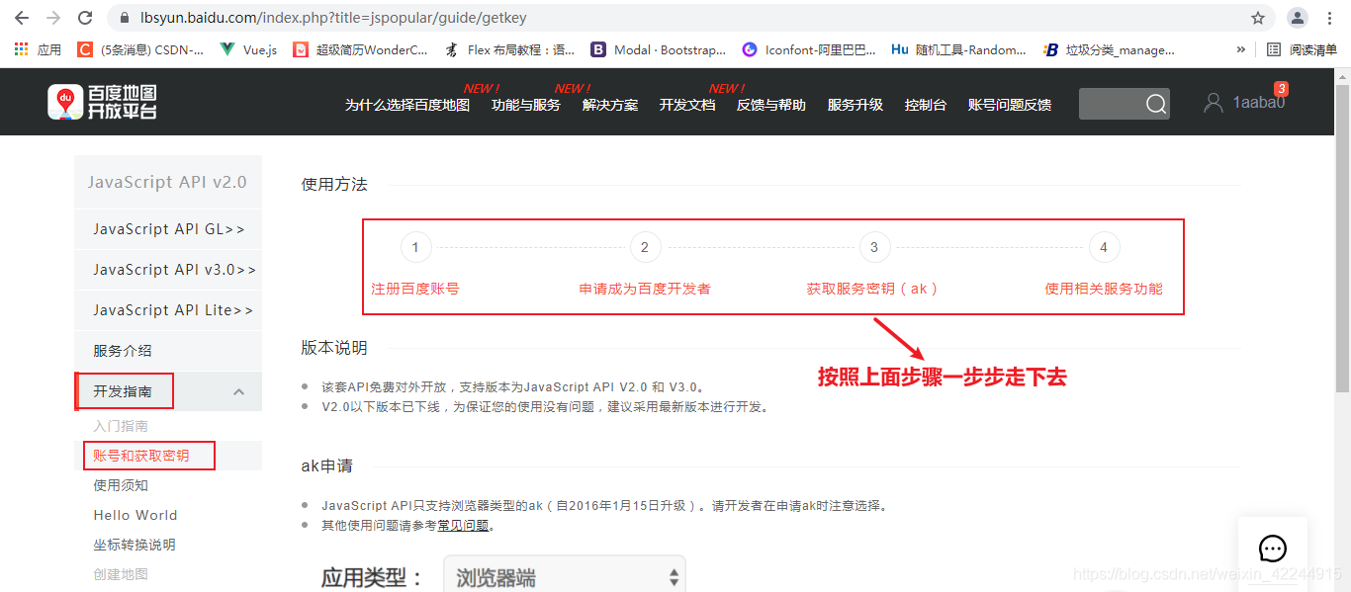Select 开发文档 in the top navigation

(686, 104)
